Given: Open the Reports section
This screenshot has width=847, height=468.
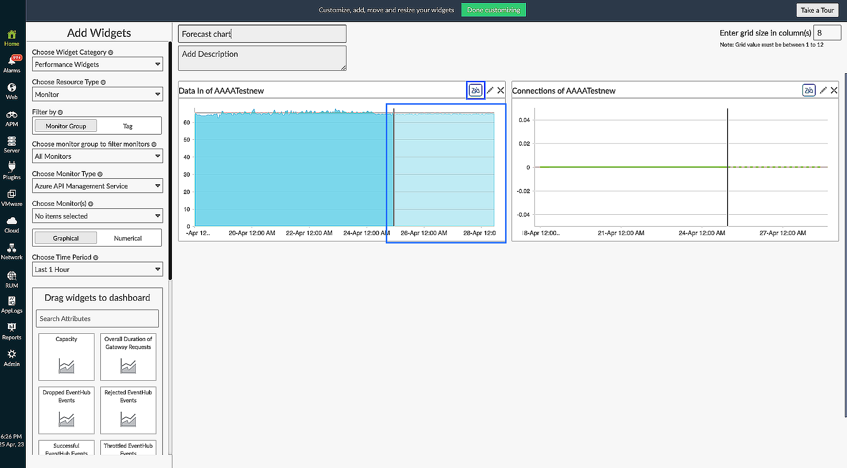Looking at the screenshot, I should pos(12,331).
